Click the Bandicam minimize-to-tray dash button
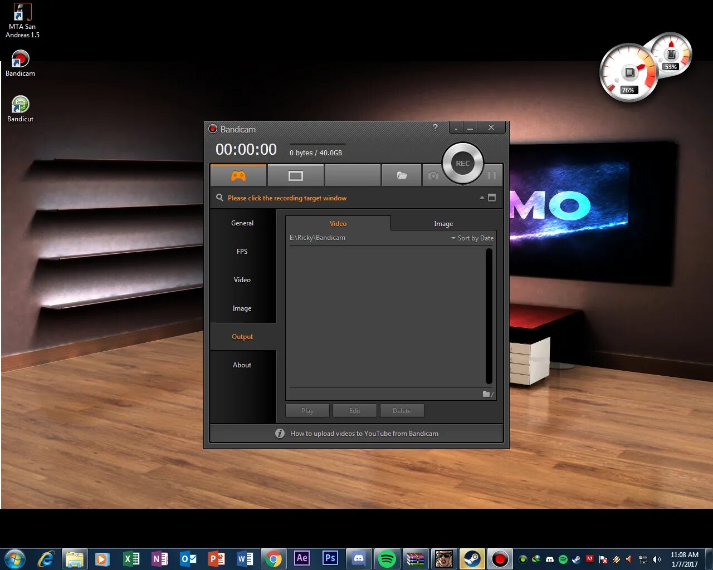Viewport: 713px width, 570px height. coord(456,128)
